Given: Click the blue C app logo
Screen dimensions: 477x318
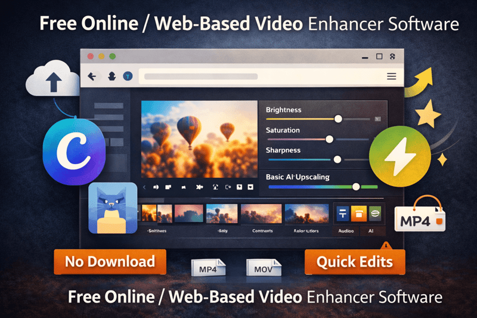Looking at the screenshot, I should (x=74, y=152).
